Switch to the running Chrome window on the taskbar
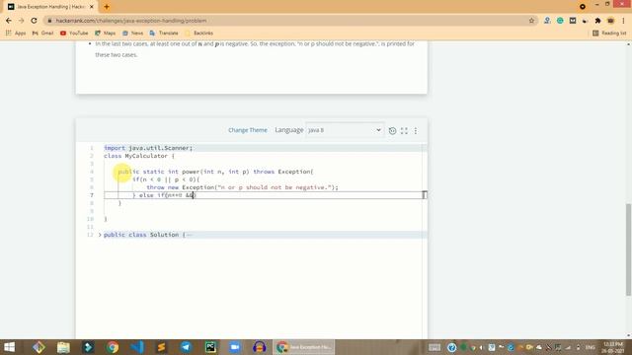632x355 pixels. click(x=304, y=347)
